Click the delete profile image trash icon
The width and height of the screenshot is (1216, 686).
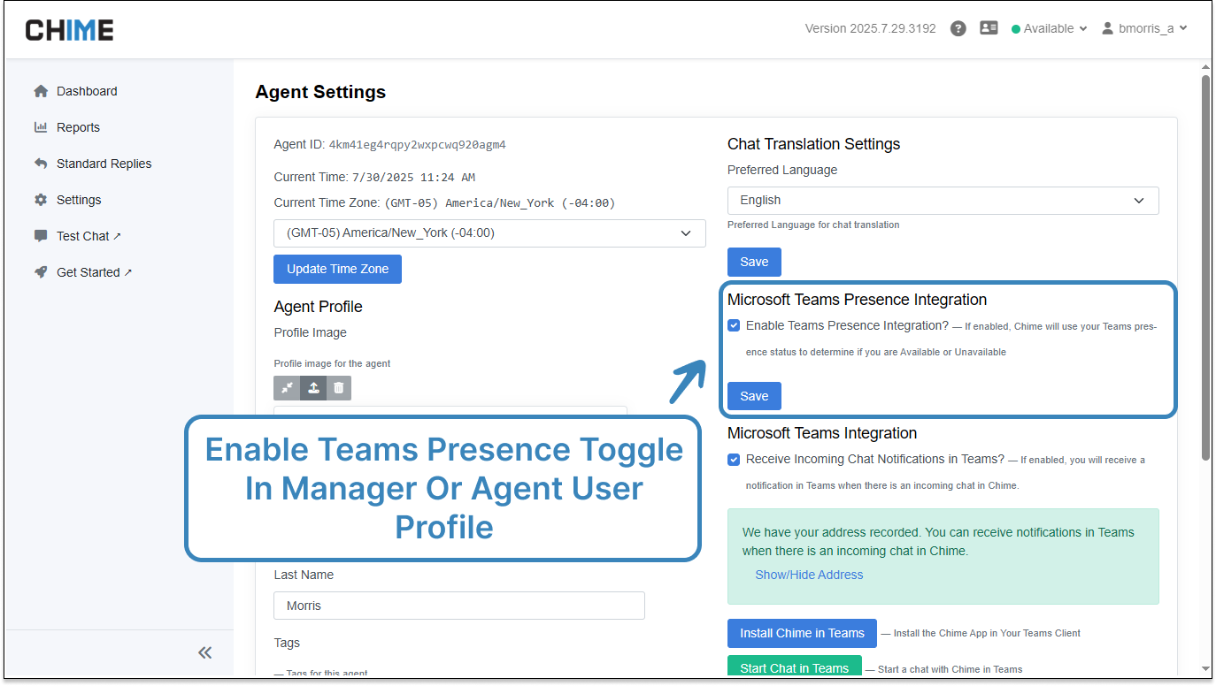[339, 388]
